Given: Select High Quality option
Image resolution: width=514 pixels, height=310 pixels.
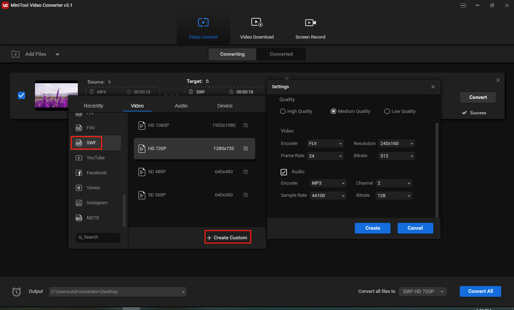Looking at the screenshot, I should click(283, 111).
